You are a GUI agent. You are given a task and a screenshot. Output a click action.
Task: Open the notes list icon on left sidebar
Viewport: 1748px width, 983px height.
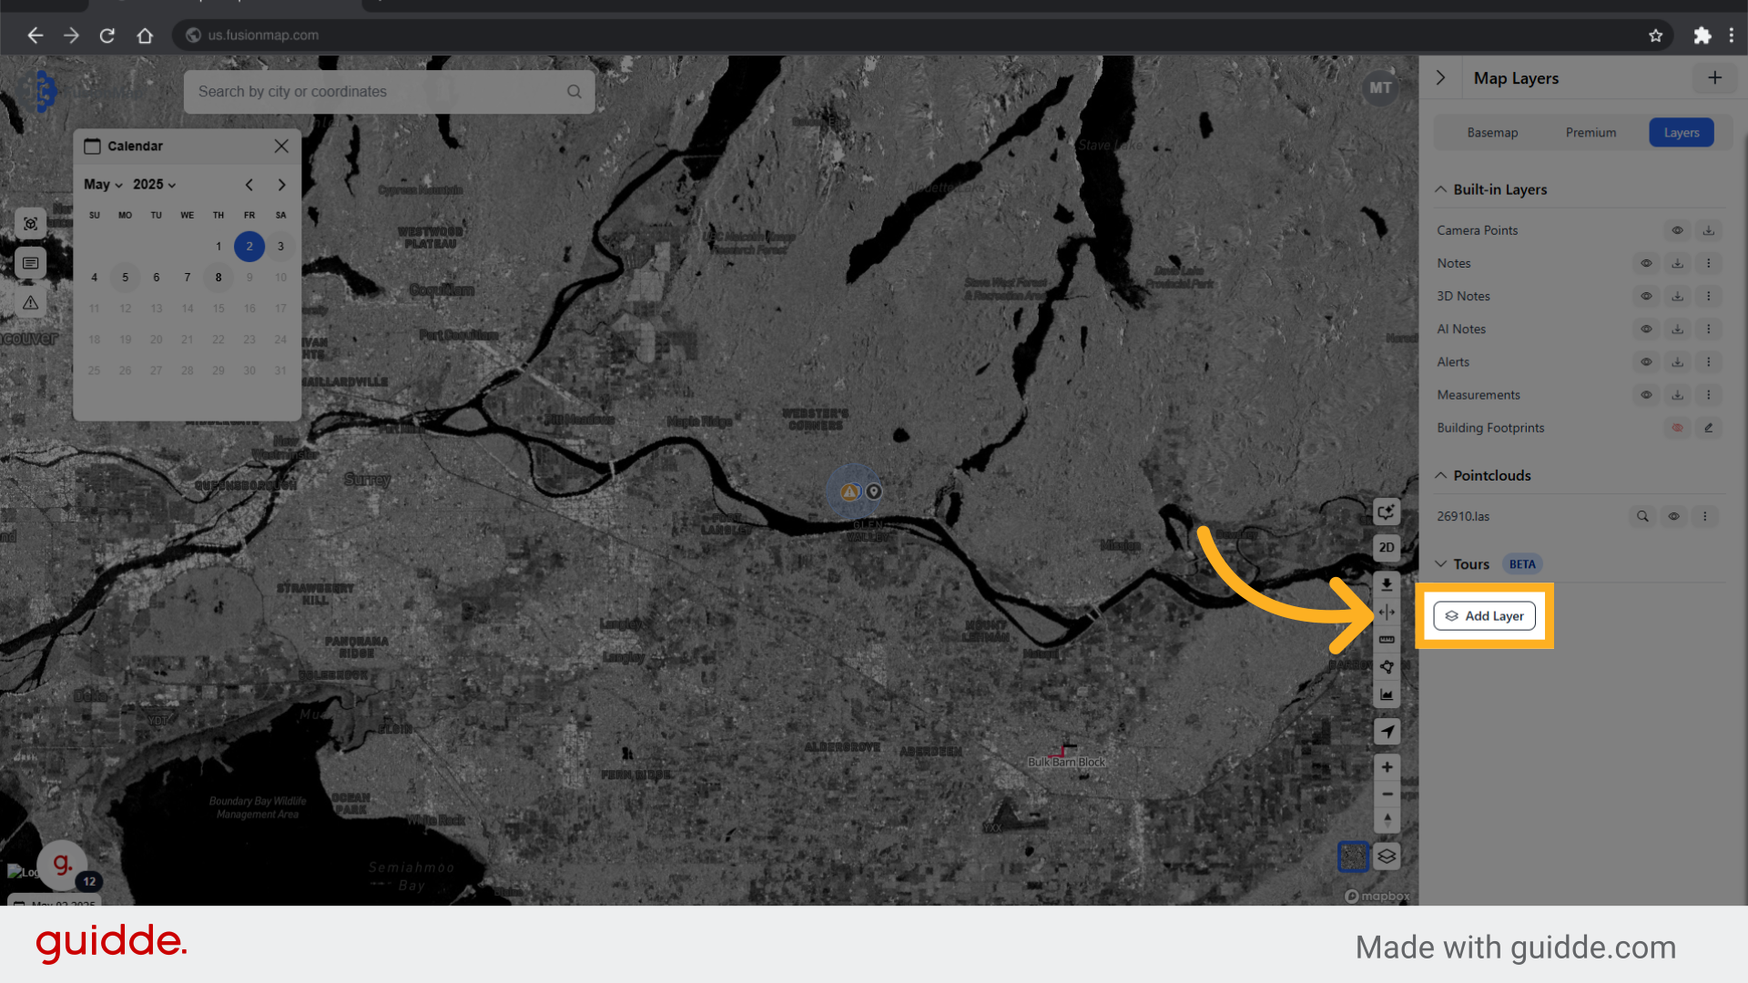[30, 263]
